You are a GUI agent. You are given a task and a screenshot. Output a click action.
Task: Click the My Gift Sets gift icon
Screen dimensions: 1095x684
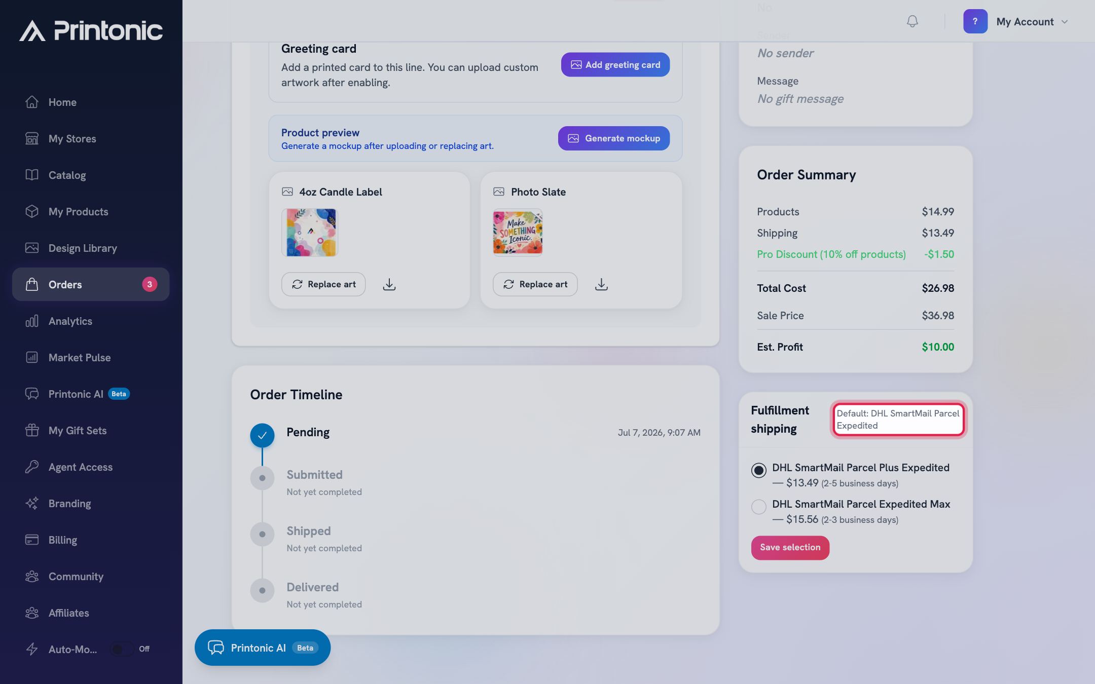pos(32,430)
